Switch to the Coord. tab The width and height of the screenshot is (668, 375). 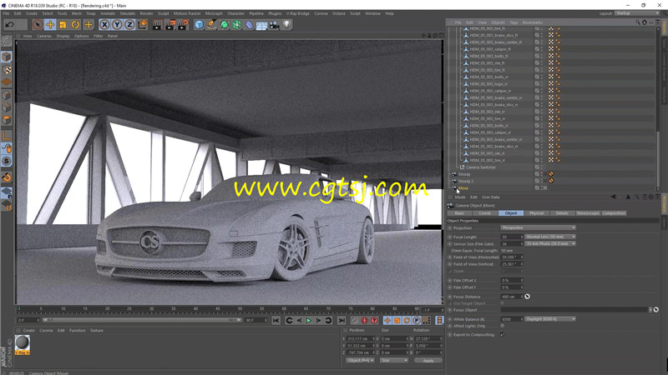coord(485,213)
